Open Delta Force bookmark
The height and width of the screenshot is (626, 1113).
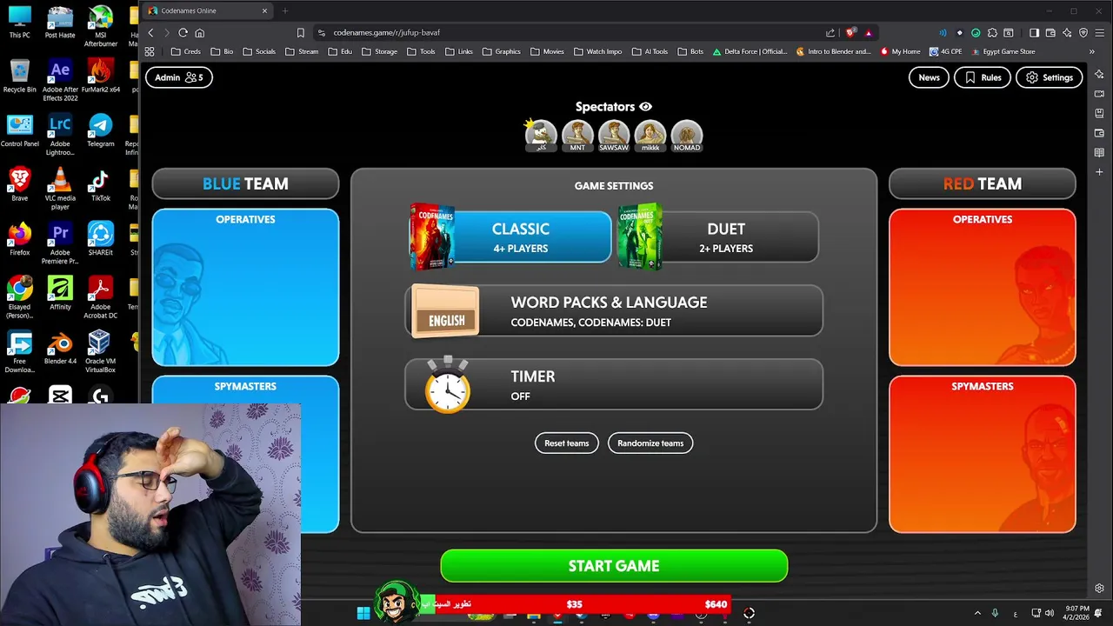pyautogui.click(x=750, y=51)
